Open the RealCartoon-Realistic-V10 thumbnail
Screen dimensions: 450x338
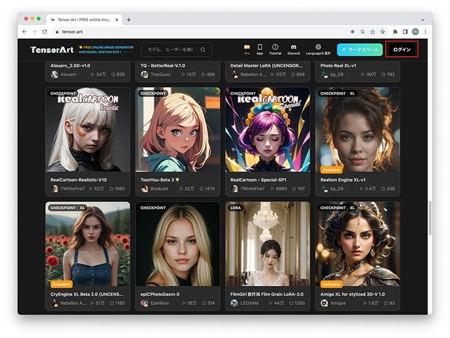click(x=88, y=130)
